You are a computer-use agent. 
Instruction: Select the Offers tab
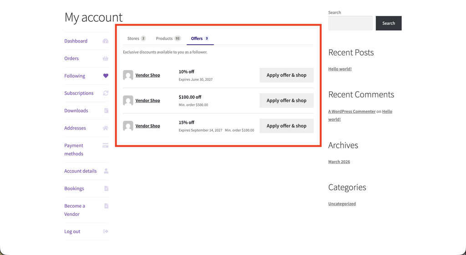[200, 38]
